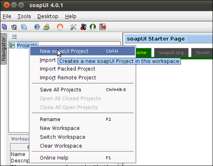
Task: Click the forum users toolbar icon
Action: [x=46, y=27]
